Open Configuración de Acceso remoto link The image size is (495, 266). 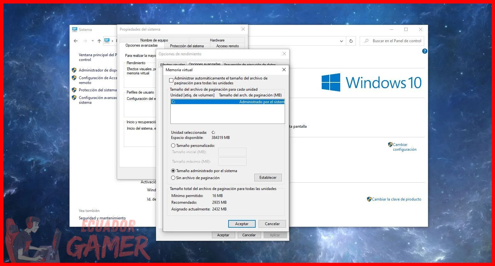98,80
